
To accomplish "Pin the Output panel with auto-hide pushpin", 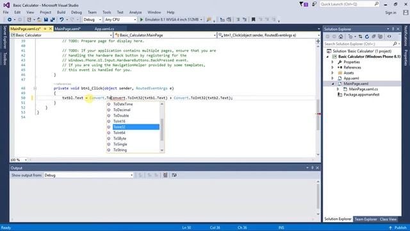I will [312, 168].
